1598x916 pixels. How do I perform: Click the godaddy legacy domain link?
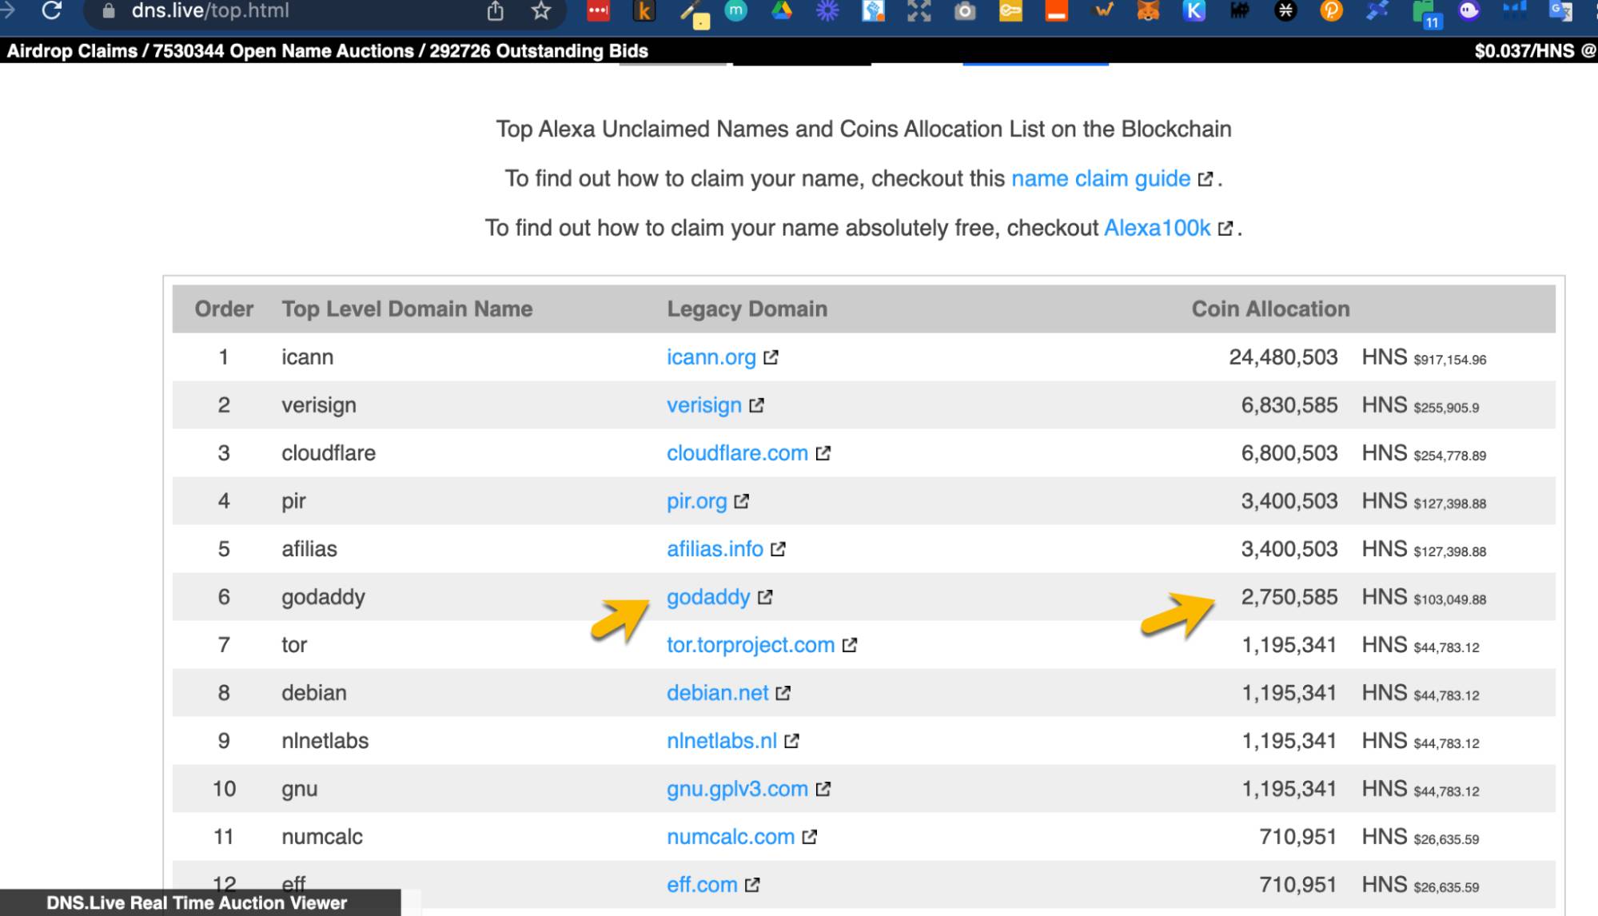point(708,597)
